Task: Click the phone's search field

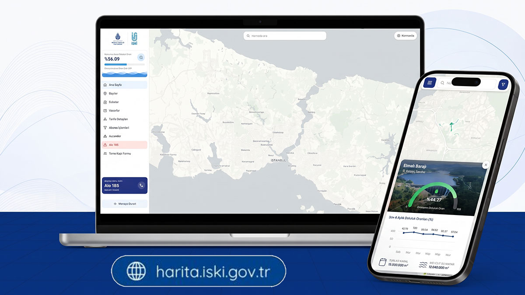Action: point(467,83)
